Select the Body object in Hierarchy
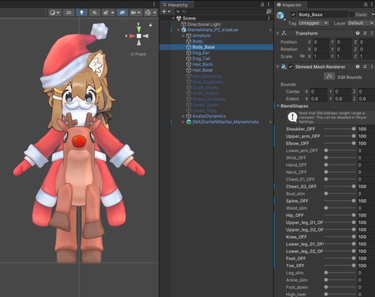This screenshot has height=297, width=375. (x=197, y=41)
